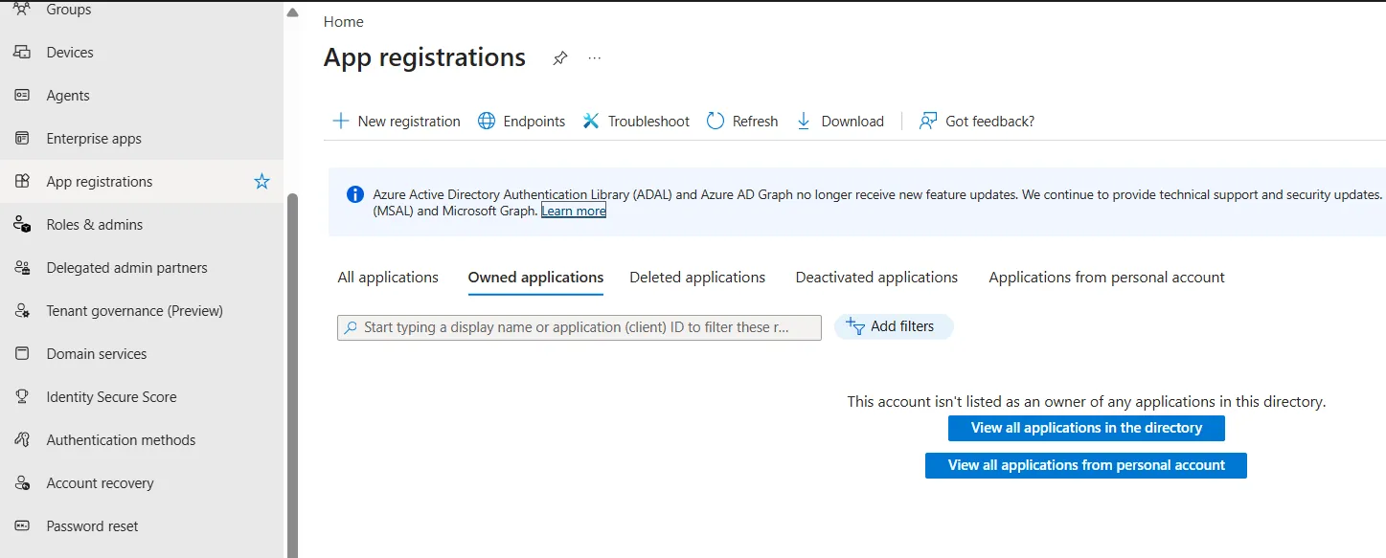Image resolution: width=1386 pixels, height=558 pixels.
Task: Click the Password reset icon
Action: click(x=22, y=525)
